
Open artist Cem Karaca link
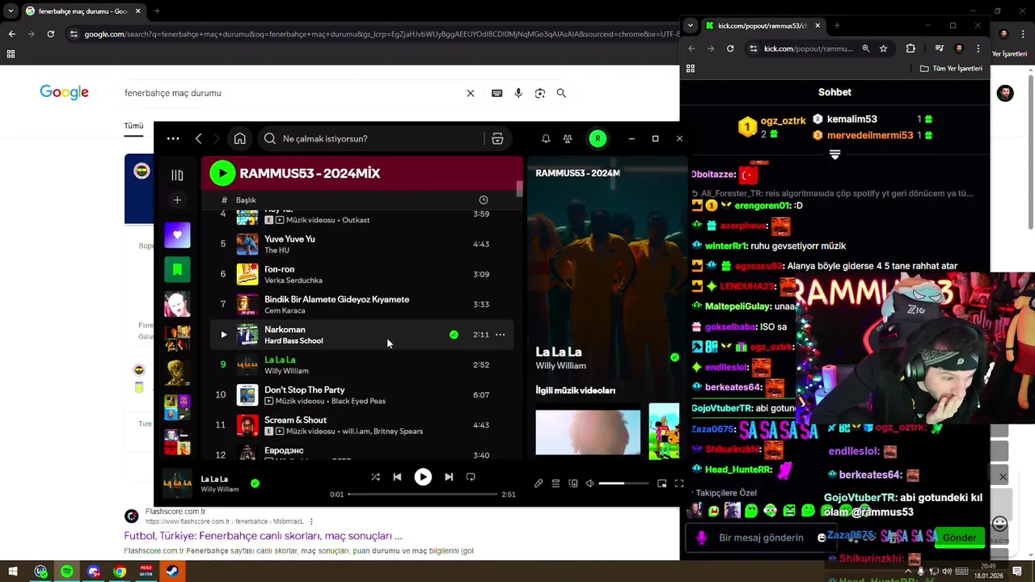[285, 310]
